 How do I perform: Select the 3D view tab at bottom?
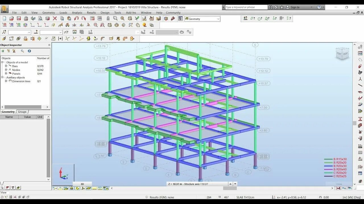pos(82,184)
